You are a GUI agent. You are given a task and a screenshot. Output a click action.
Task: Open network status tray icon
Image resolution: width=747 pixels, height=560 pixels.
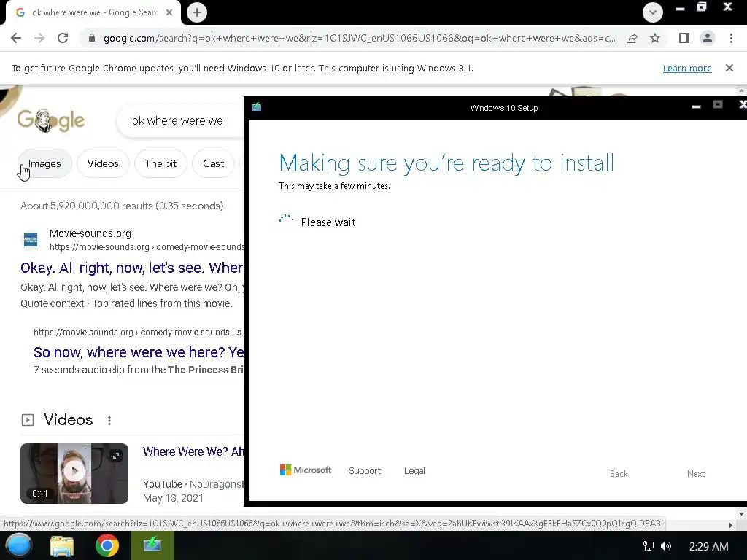pos(649,546)
